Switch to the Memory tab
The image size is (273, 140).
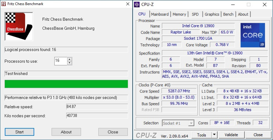coord(179,14)
